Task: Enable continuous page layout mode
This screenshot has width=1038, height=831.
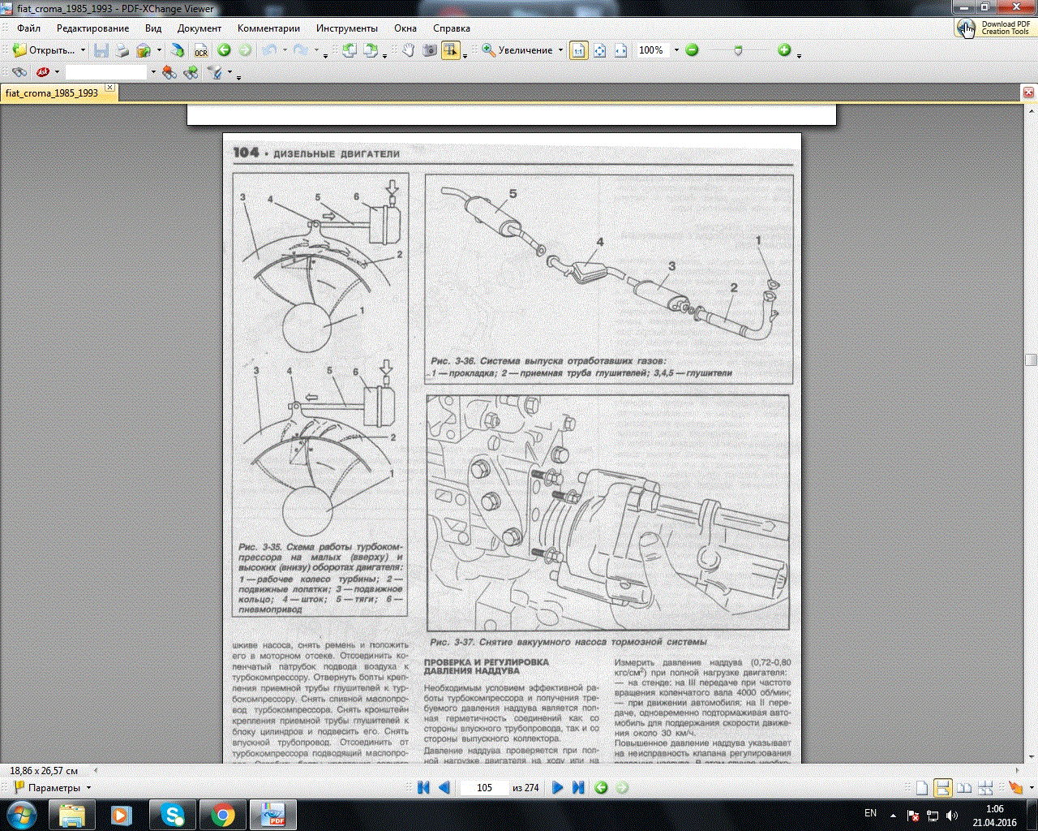Action: [942, 787]
